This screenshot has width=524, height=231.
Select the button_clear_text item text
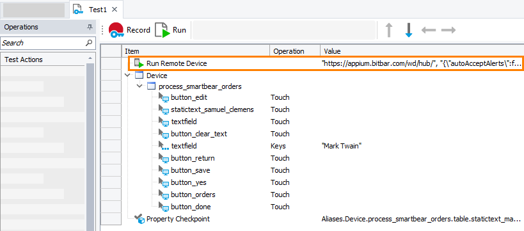point(199,134)
